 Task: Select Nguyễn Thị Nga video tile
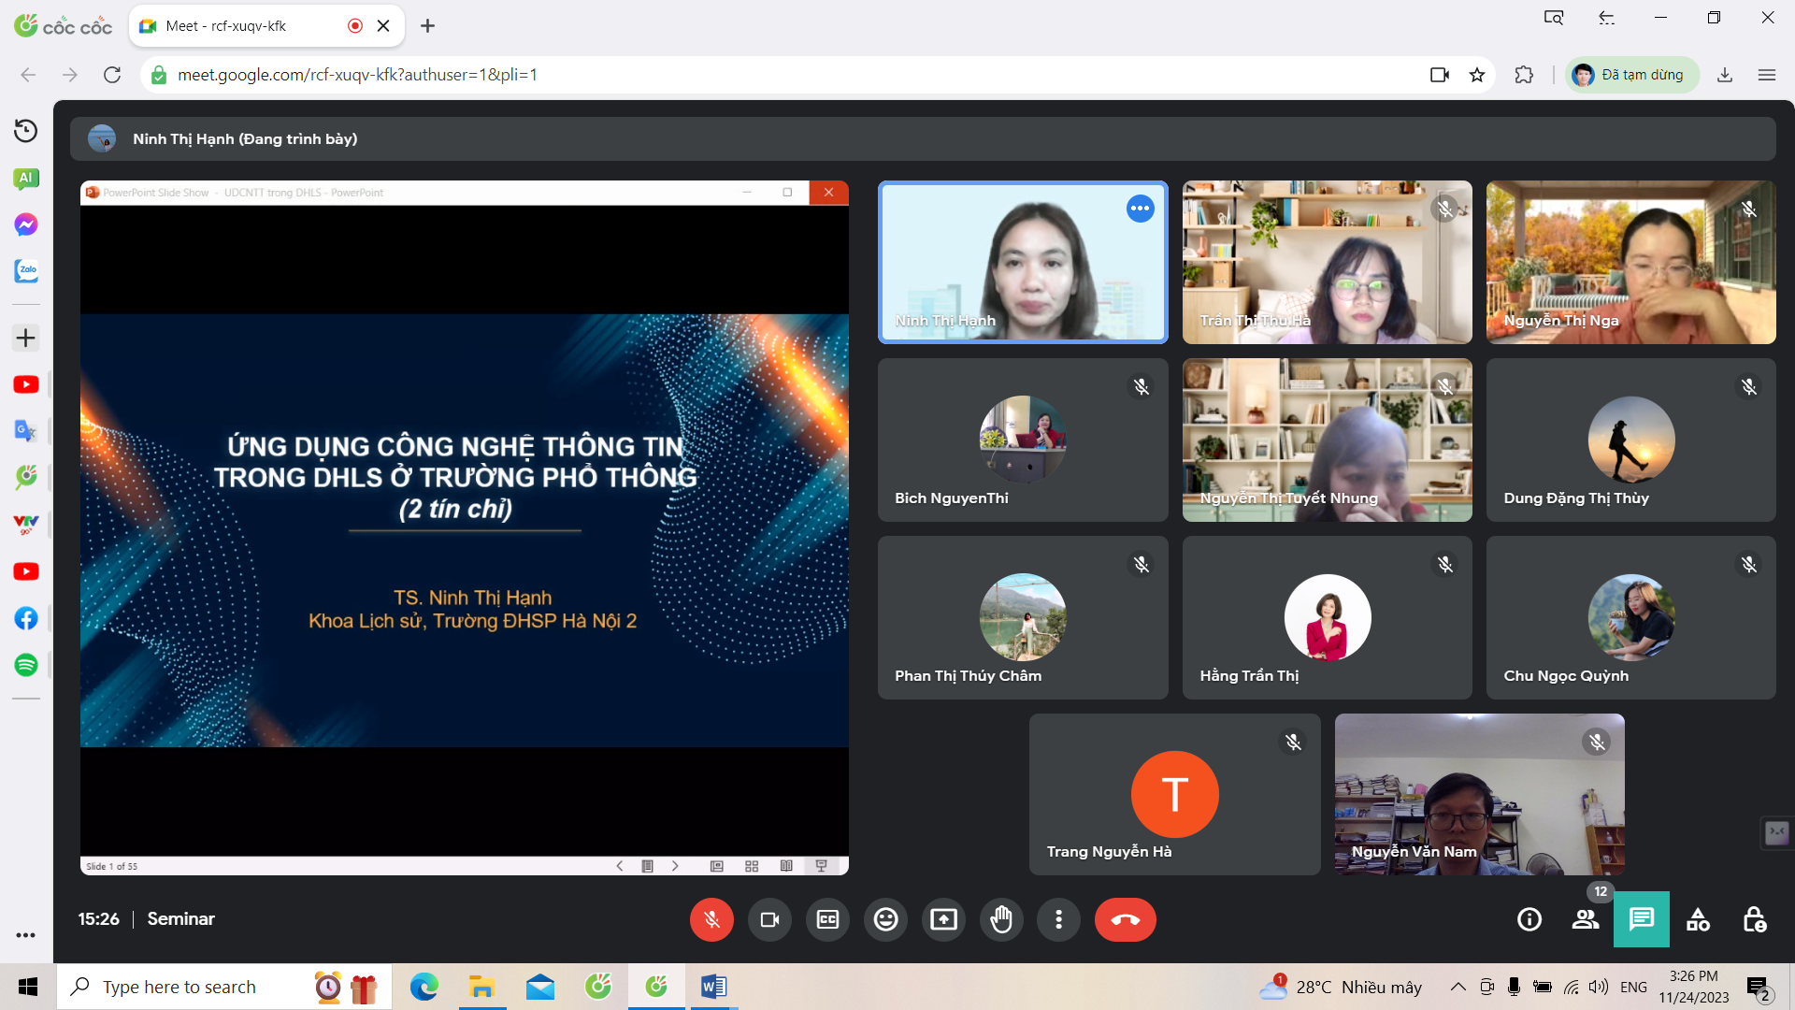[x=1630, y=262]
